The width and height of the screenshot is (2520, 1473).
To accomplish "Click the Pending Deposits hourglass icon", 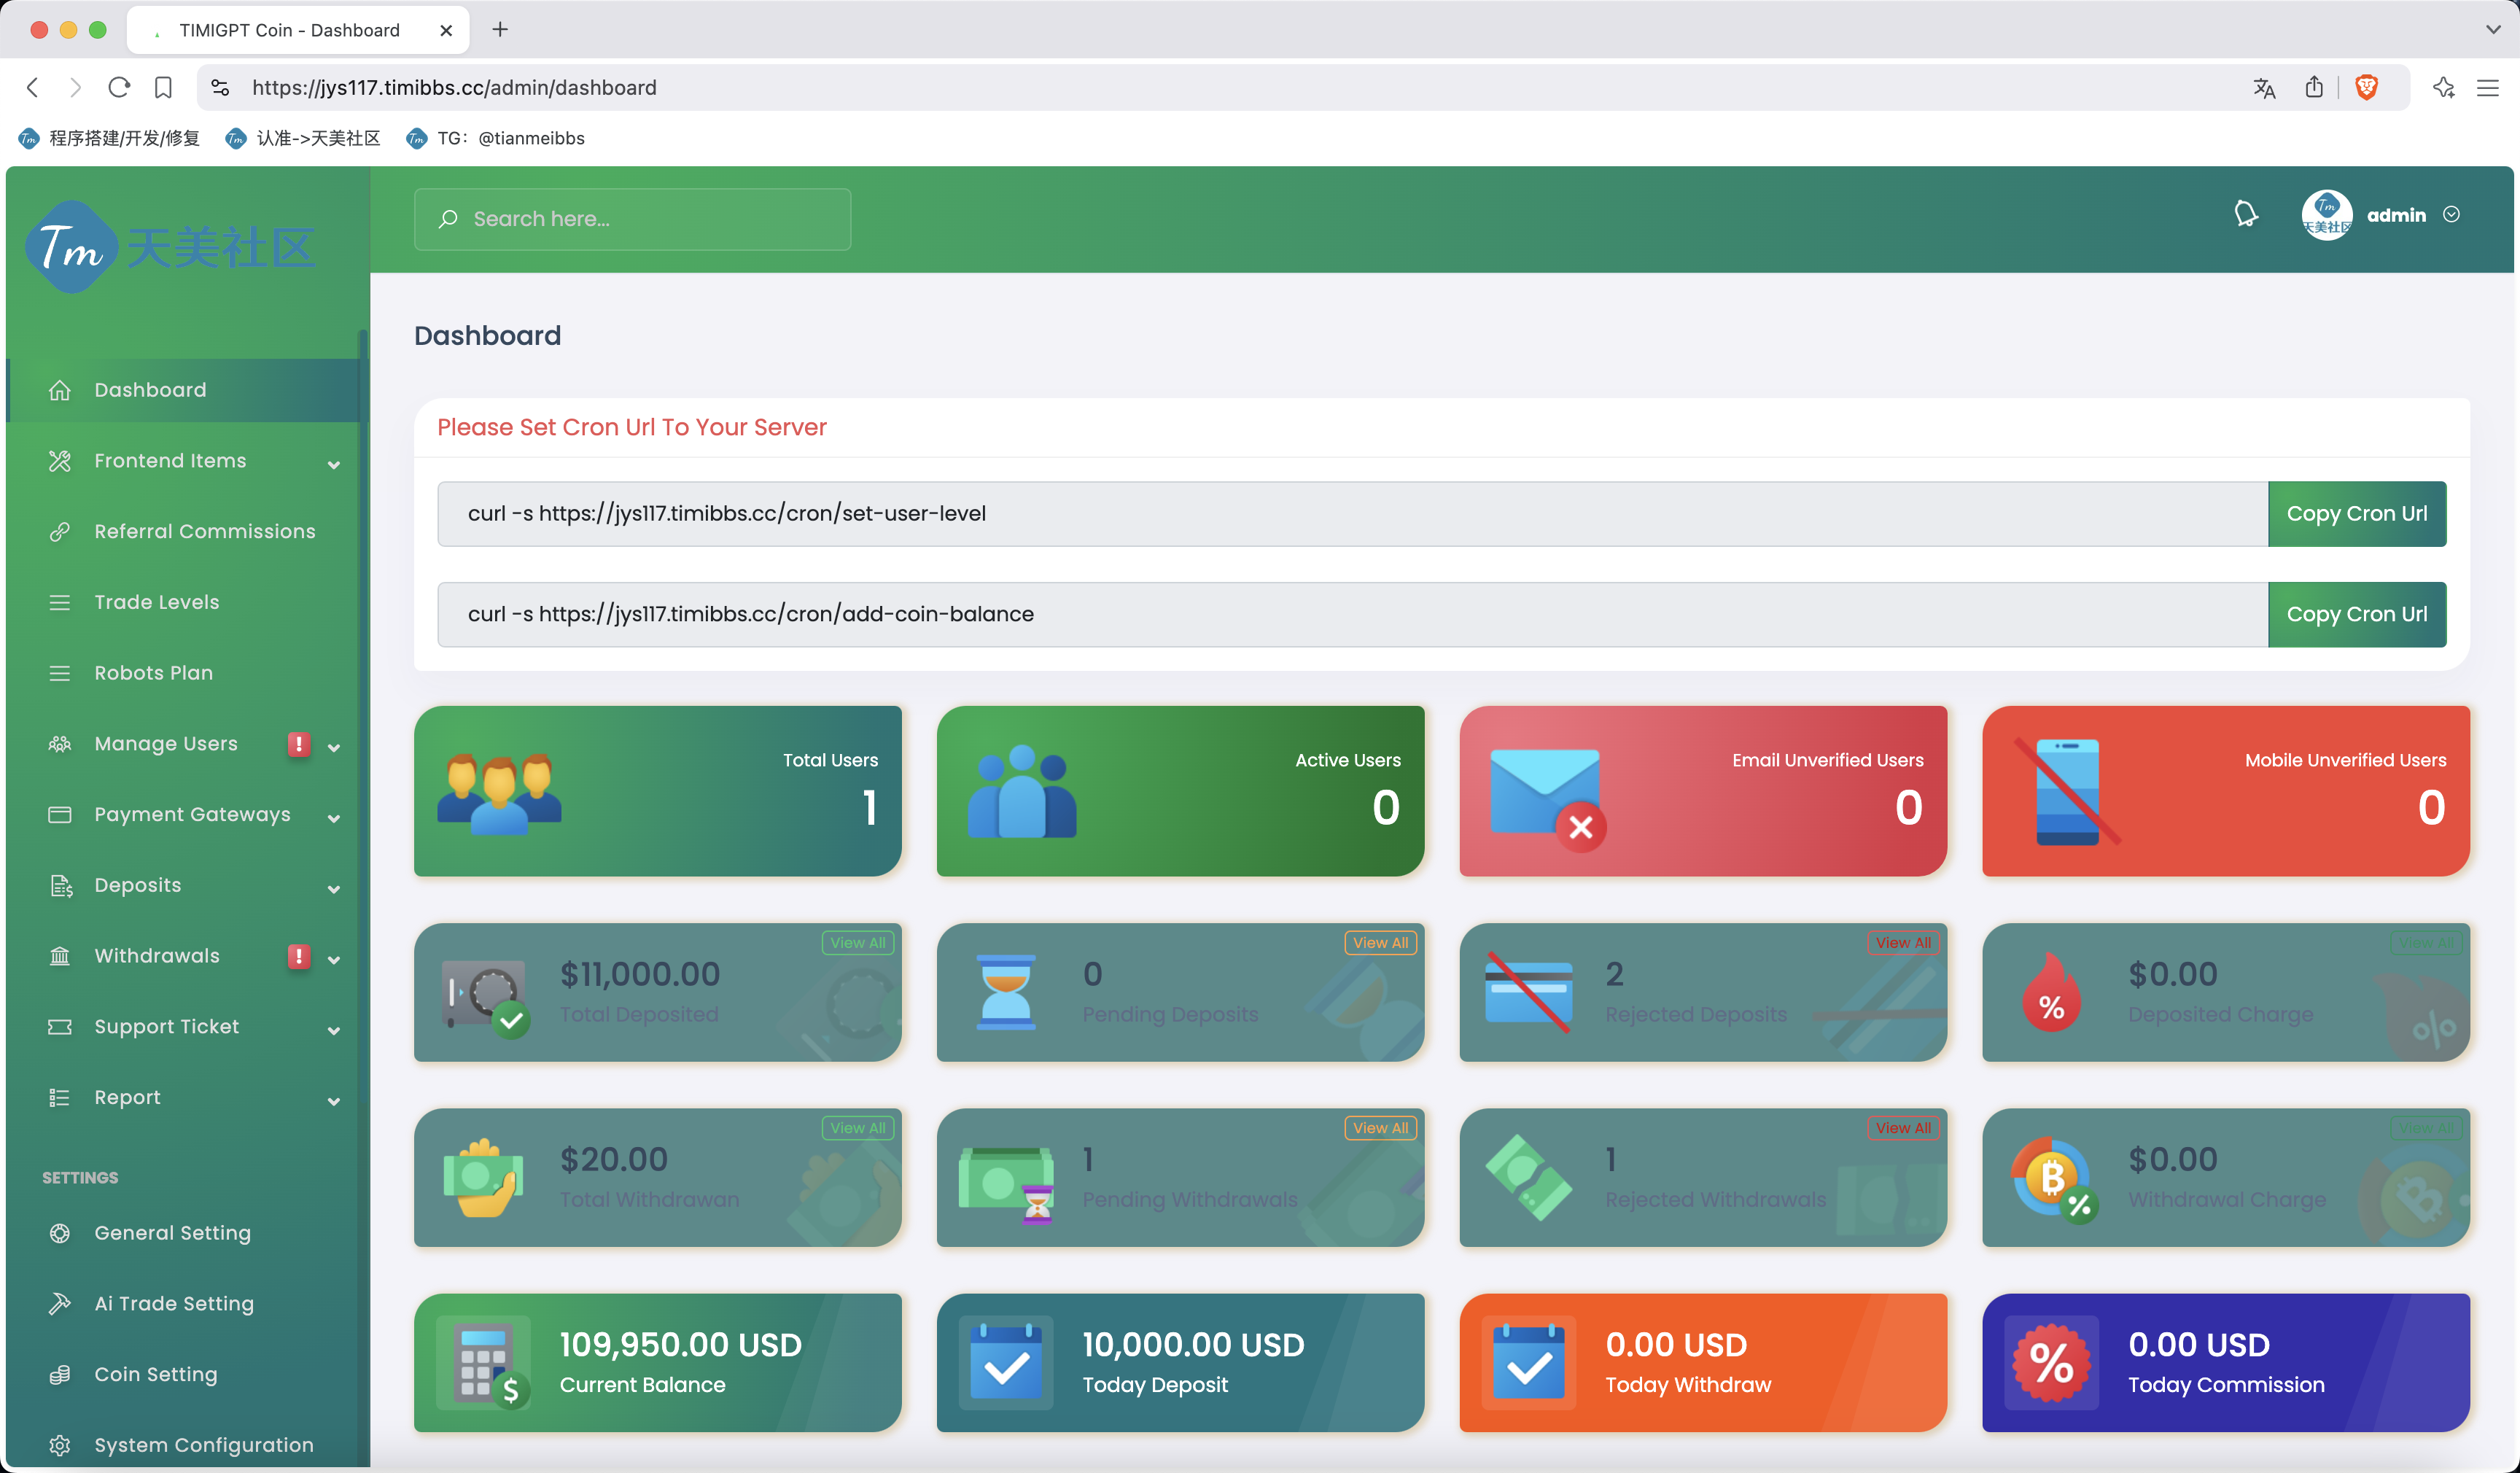I will click(1005, 992).
